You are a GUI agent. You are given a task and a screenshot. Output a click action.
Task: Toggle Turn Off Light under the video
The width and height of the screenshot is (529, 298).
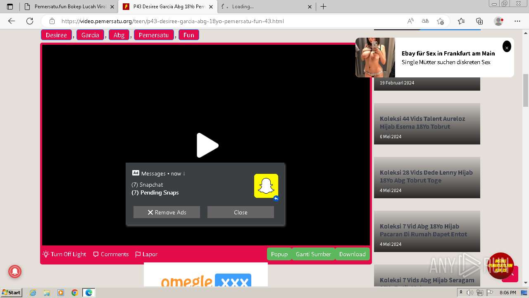(x=64, y=254)
